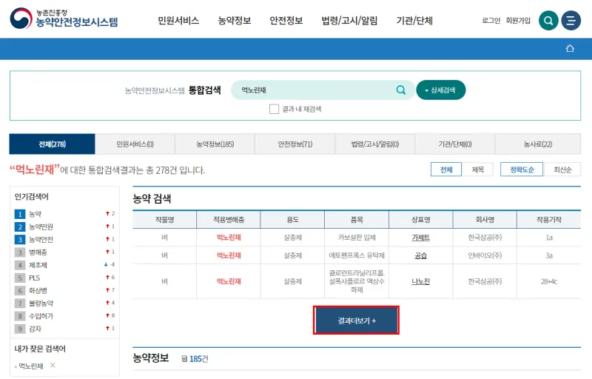The image size is (592, 379).
Task: Click the 농약안전정보시스템 logo
Action: pyautogui.click(x=64, y=19)
